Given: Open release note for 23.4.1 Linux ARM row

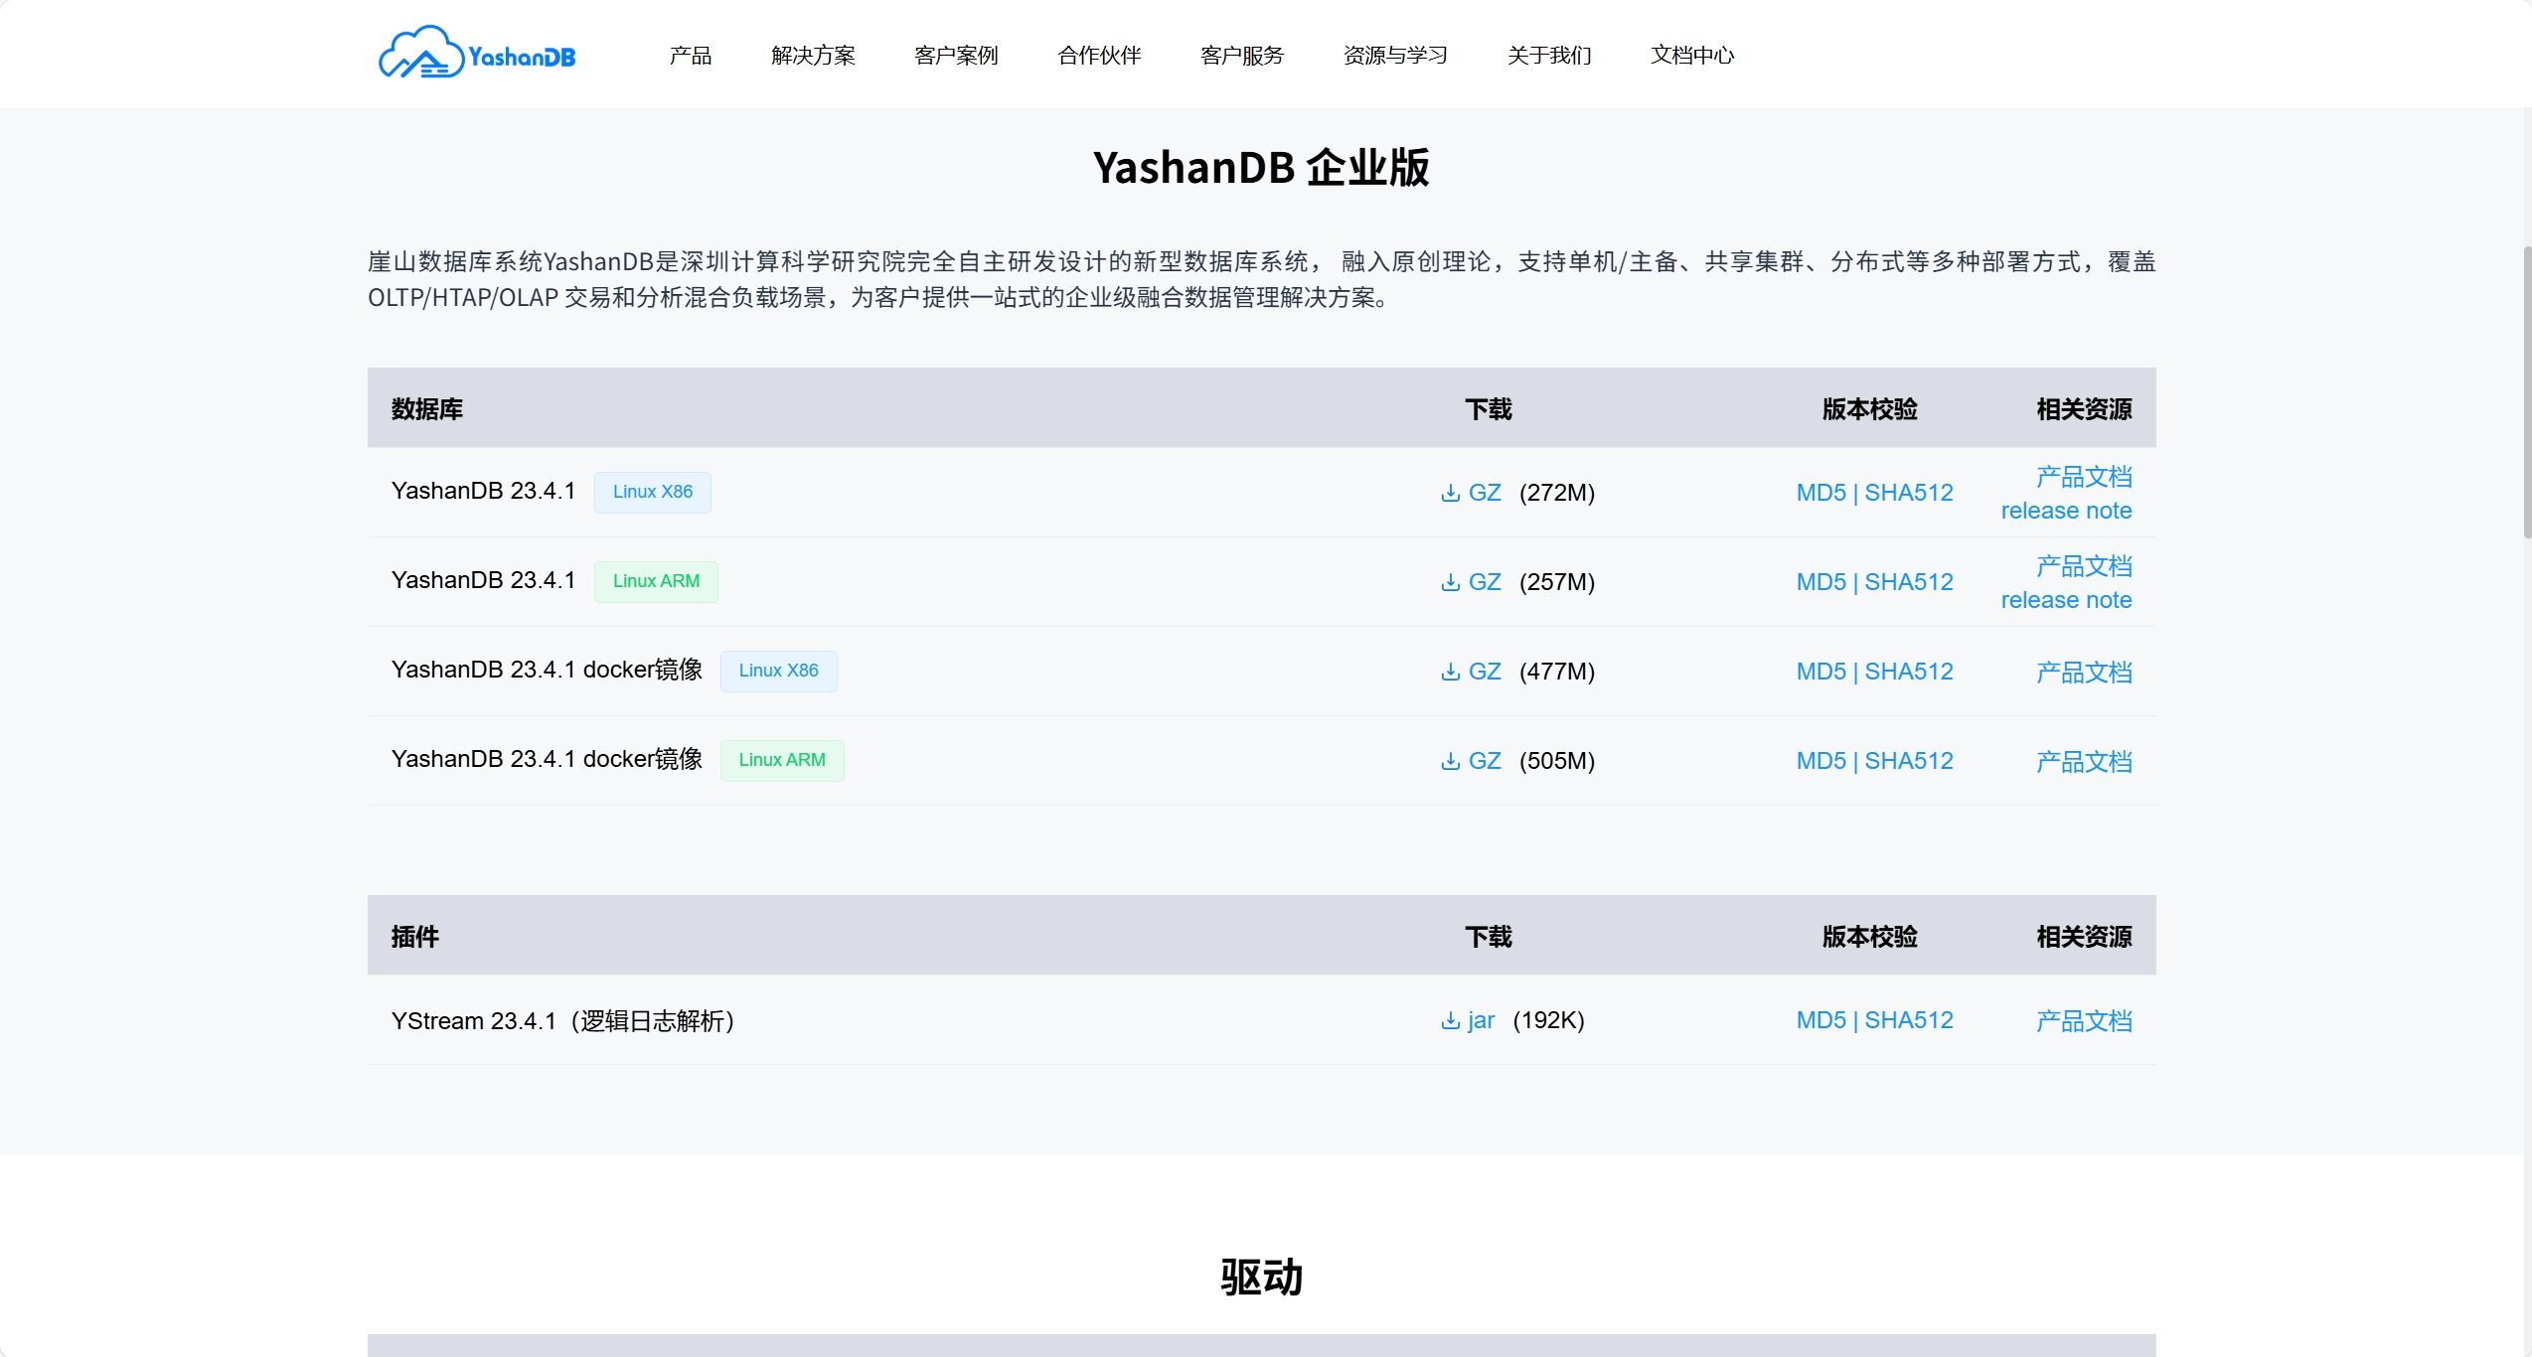Looking at the screenshot, I should pyautogui.click(x=2066, y=600).
